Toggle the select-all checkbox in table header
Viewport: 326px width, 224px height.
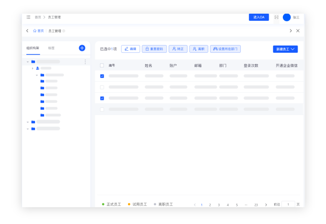(x=102, y=65)
